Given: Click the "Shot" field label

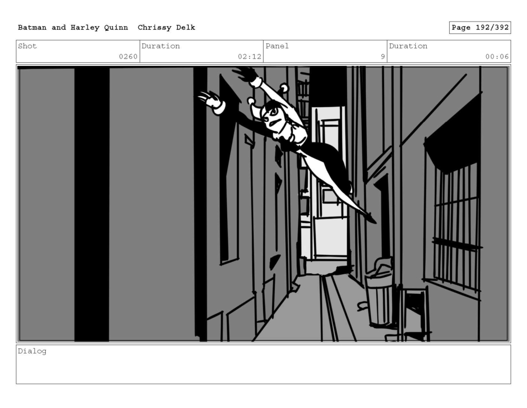Looking at the screenshot, I should pos(27,46).
